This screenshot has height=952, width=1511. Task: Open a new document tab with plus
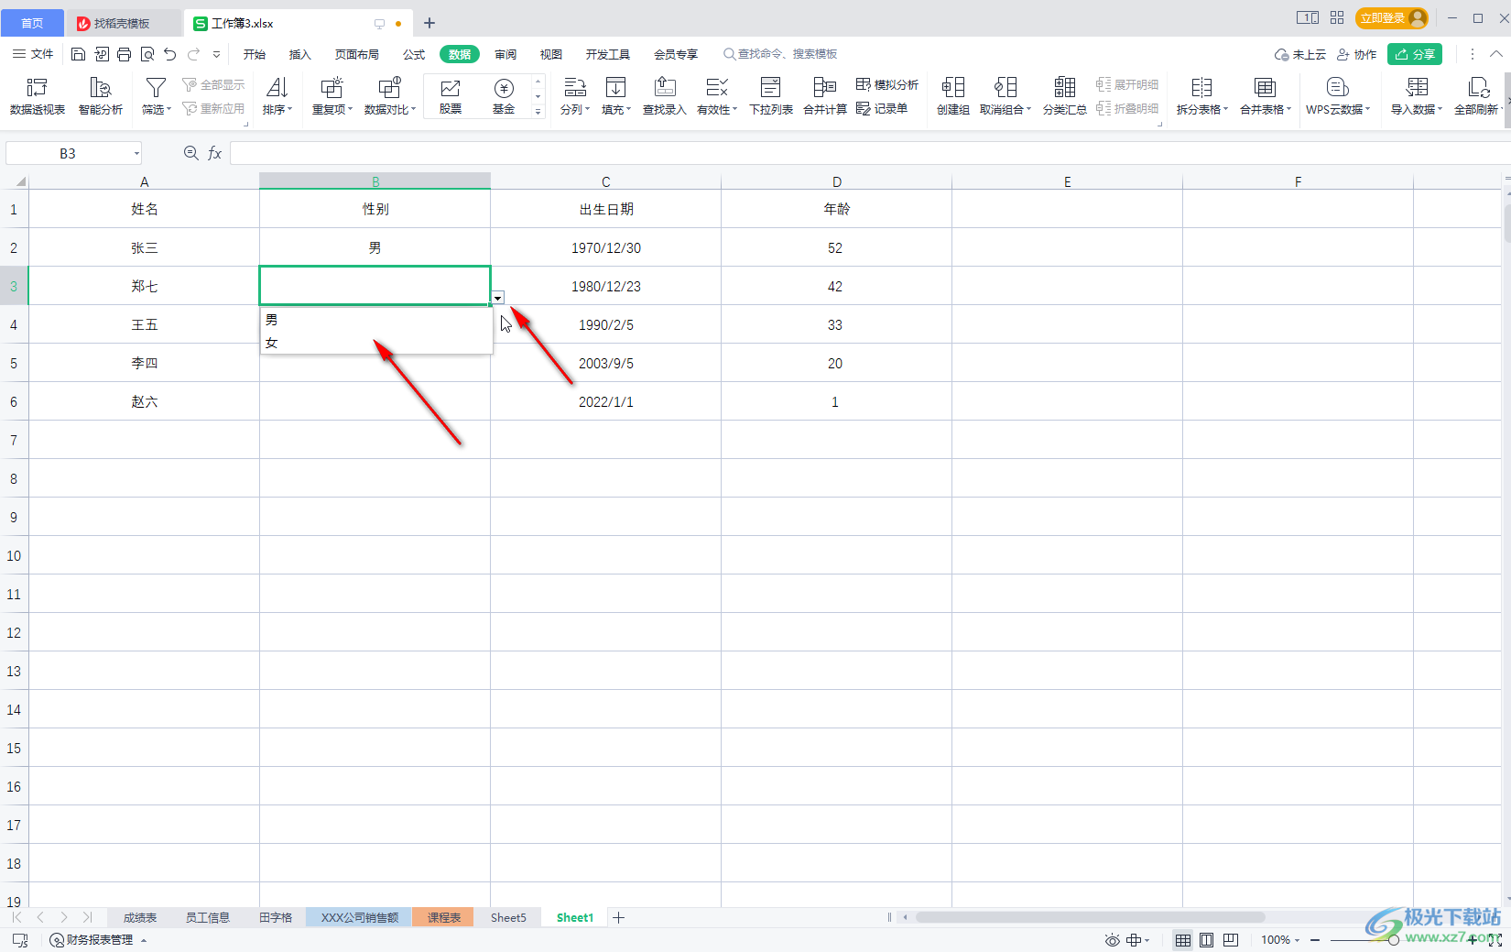pos(429,23)
